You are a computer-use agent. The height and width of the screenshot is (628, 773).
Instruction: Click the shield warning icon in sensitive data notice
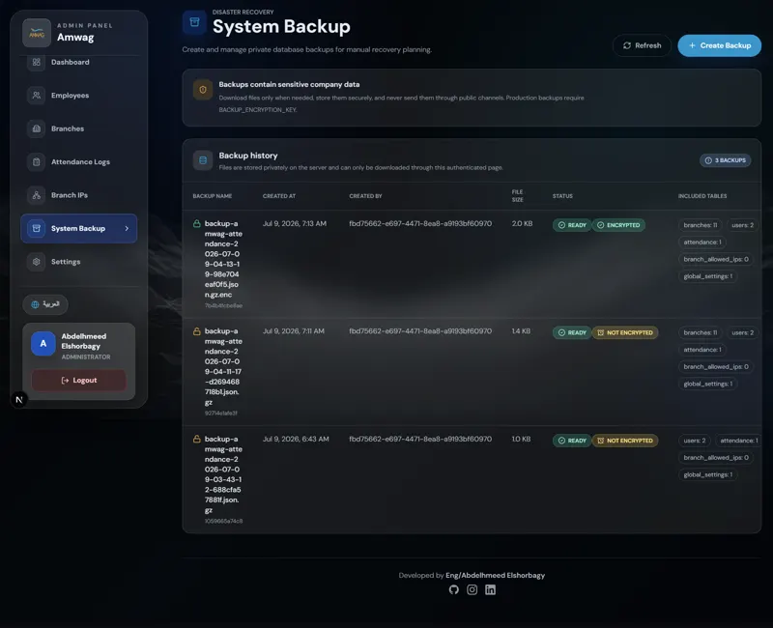click(x=203, y=90)
